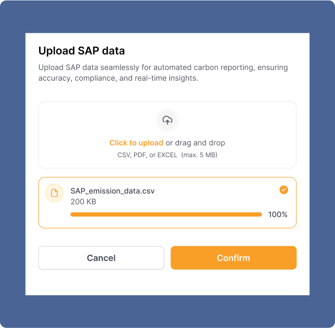
Task: Click the or drag and drop text
Action: tap(196, 143)
